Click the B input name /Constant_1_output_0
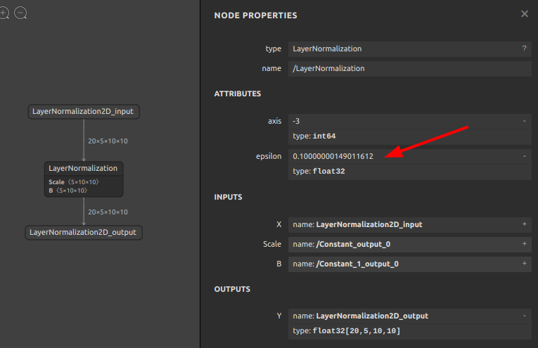This screenshot has width=538, height=348. (x=357, y=264)
